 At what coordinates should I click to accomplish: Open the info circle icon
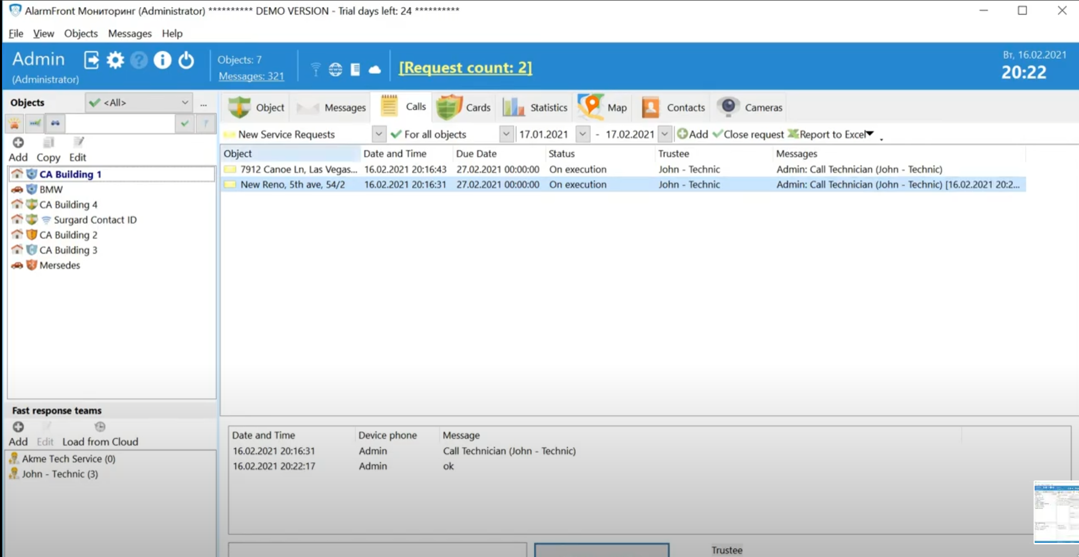pos(162,60)
